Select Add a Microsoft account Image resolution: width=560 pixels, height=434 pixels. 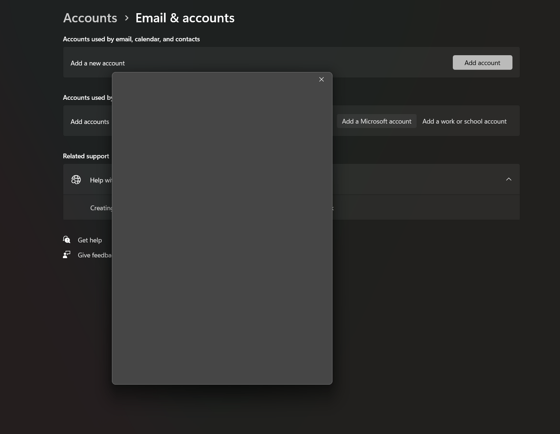click(376, 121)
